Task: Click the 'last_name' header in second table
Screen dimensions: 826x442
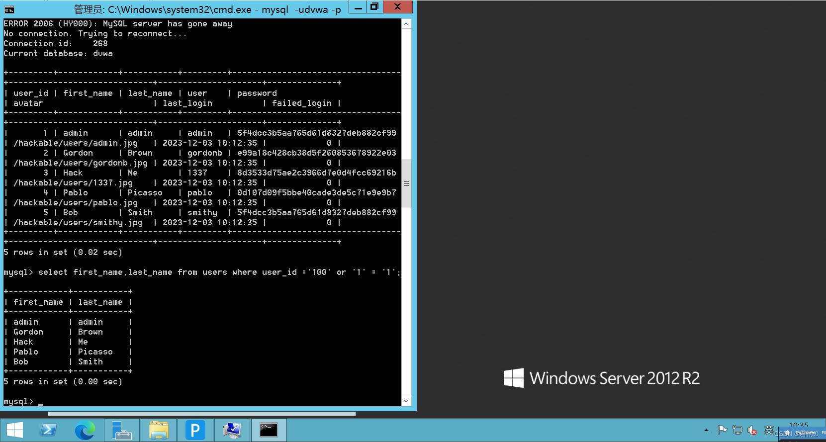Action: (x=100, y=302)
